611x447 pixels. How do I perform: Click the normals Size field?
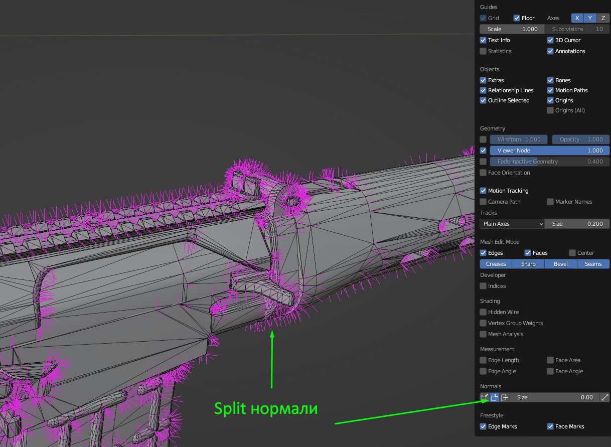(554, 397)
